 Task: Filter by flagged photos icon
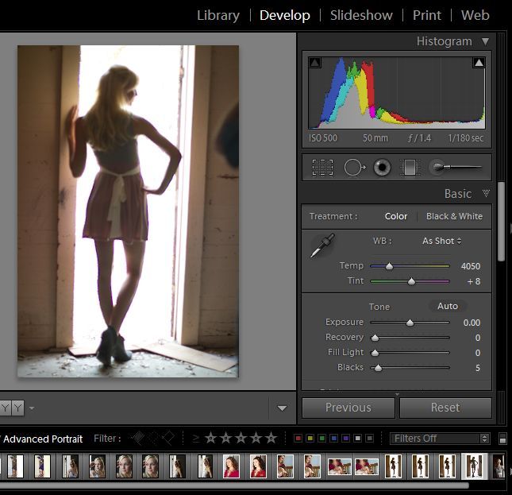coord(138,438)
